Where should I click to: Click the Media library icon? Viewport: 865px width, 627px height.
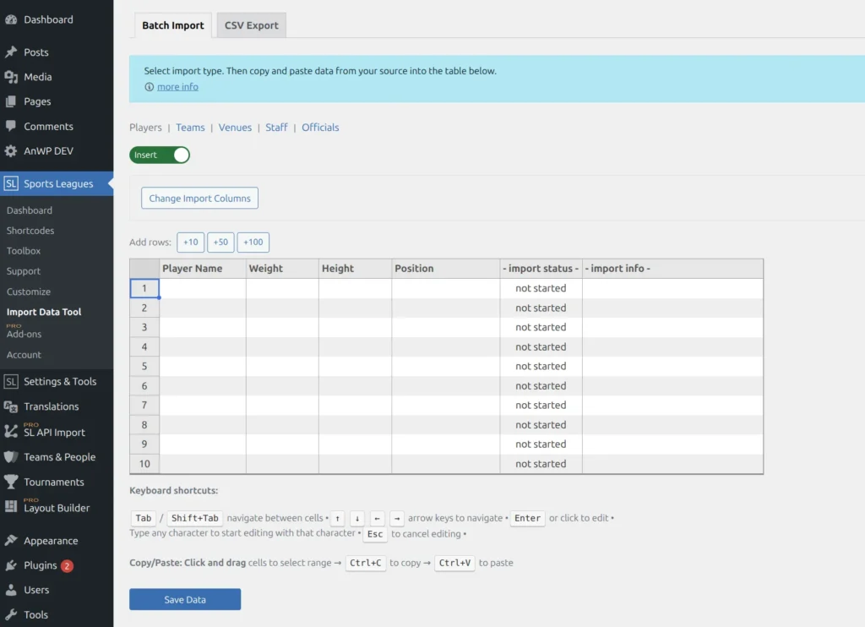11,77
